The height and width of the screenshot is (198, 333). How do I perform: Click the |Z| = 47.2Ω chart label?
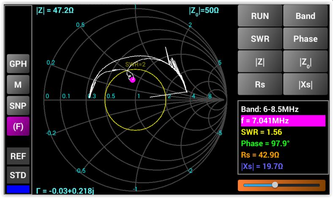tap(55, 10)
